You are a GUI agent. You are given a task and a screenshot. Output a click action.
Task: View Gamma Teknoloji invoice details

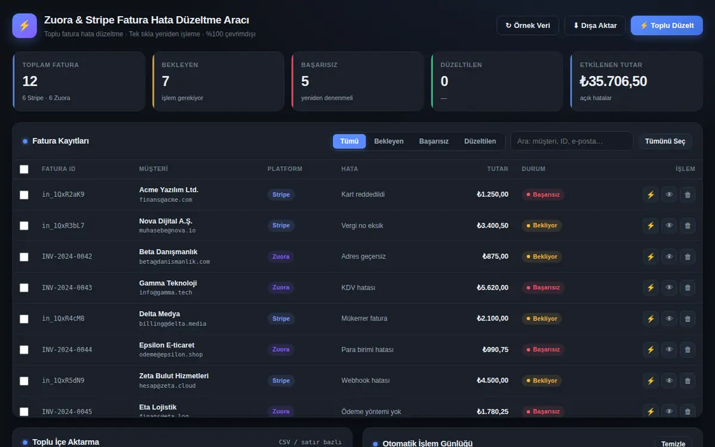tap(669, 287)
